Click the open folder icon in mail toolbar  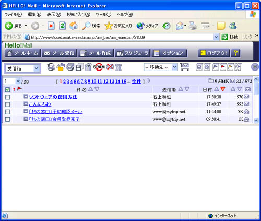61,67
